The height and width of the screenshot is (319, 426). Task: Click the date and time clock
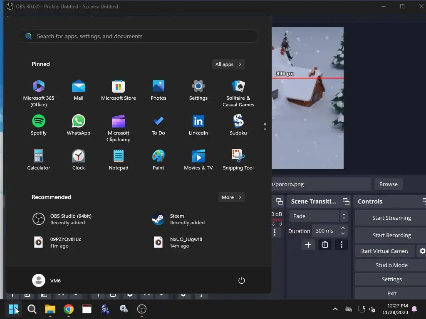click(x=395, y=309)
